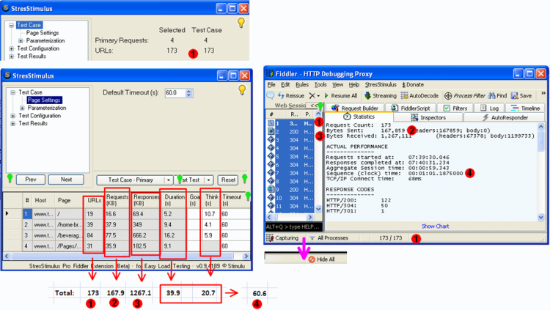Click the Fiddler comment bubble toolbar icon
The height and width of the screenshot is (310, 550).
271,95
